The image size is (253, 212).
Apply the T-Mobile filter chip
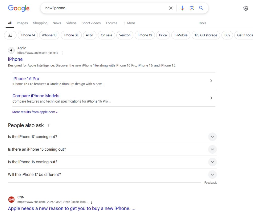point(181,35)
